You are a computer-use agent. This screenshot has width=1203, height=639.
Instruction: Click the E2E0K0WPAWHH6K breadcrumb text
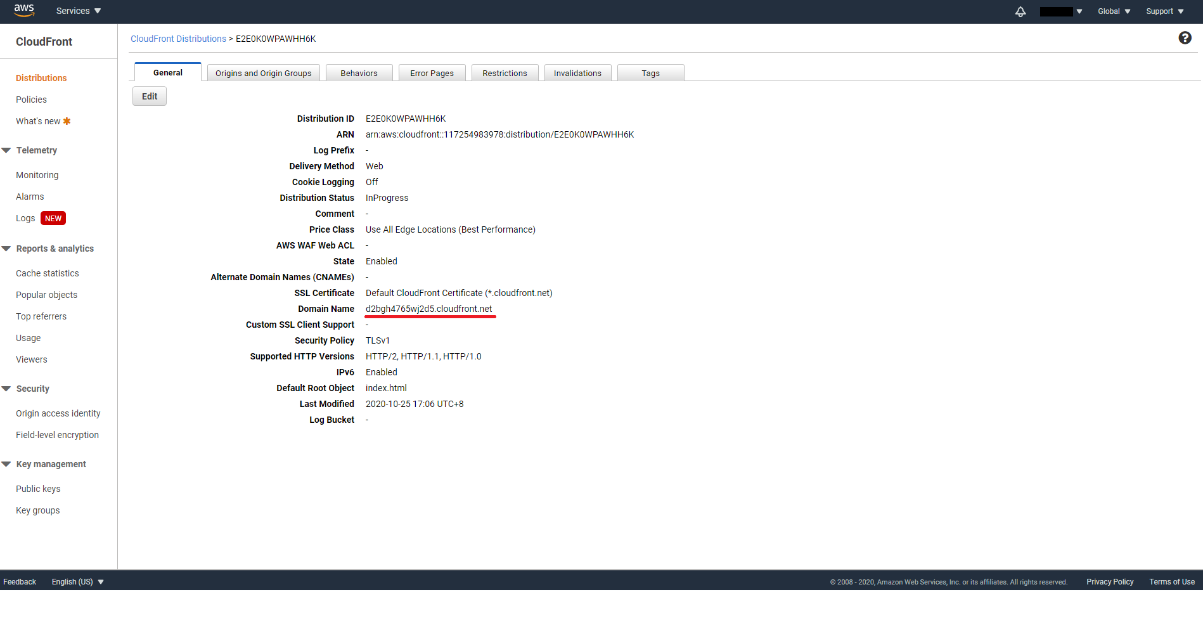coord(276,39)
